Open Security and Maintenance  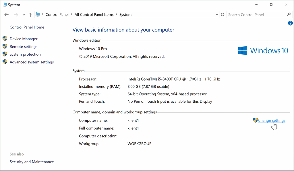(32, 162)
